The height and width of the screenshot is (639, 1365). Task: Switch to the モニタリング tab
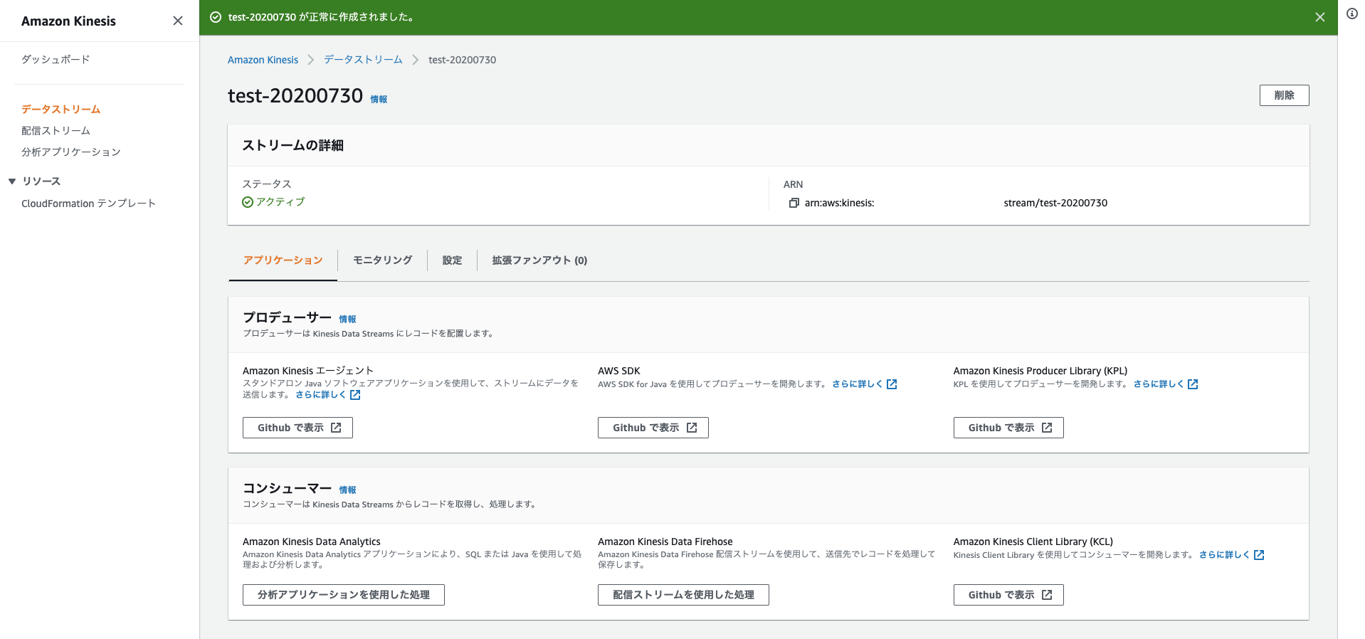382,260
